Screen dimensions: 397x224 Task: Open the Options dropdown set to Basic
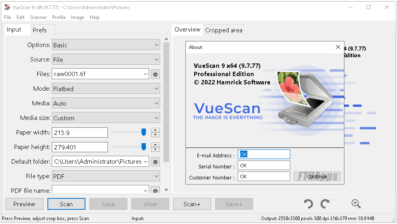pos(106,45)
